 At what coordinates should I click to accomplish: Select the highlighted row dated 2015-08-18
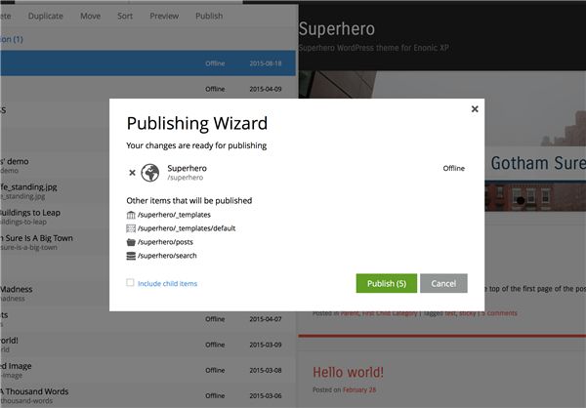click(x=146, y=62)
